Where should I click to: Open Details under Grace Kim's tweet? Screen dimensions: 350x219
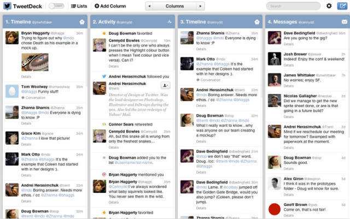point(26,144)
